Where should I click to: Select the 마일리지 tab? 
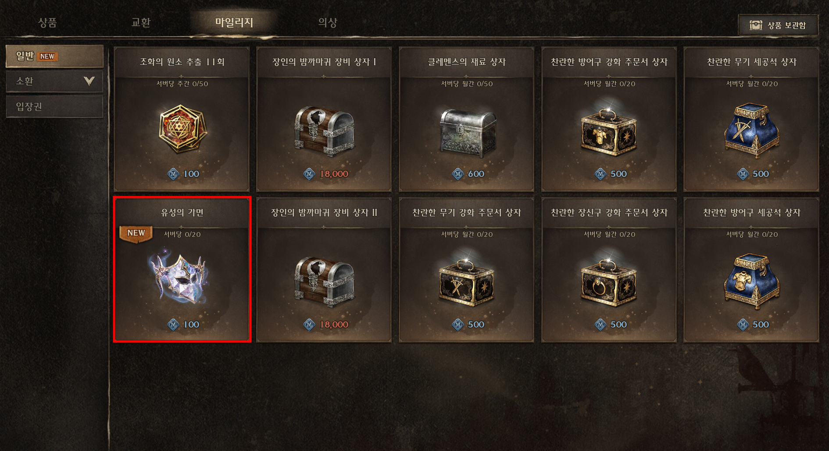(x=234, y=22)
